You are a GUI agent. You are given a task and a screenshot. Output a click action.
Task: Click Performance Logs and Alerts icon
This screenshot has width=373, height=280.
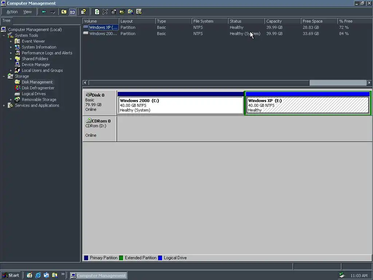tap(17, 53)
